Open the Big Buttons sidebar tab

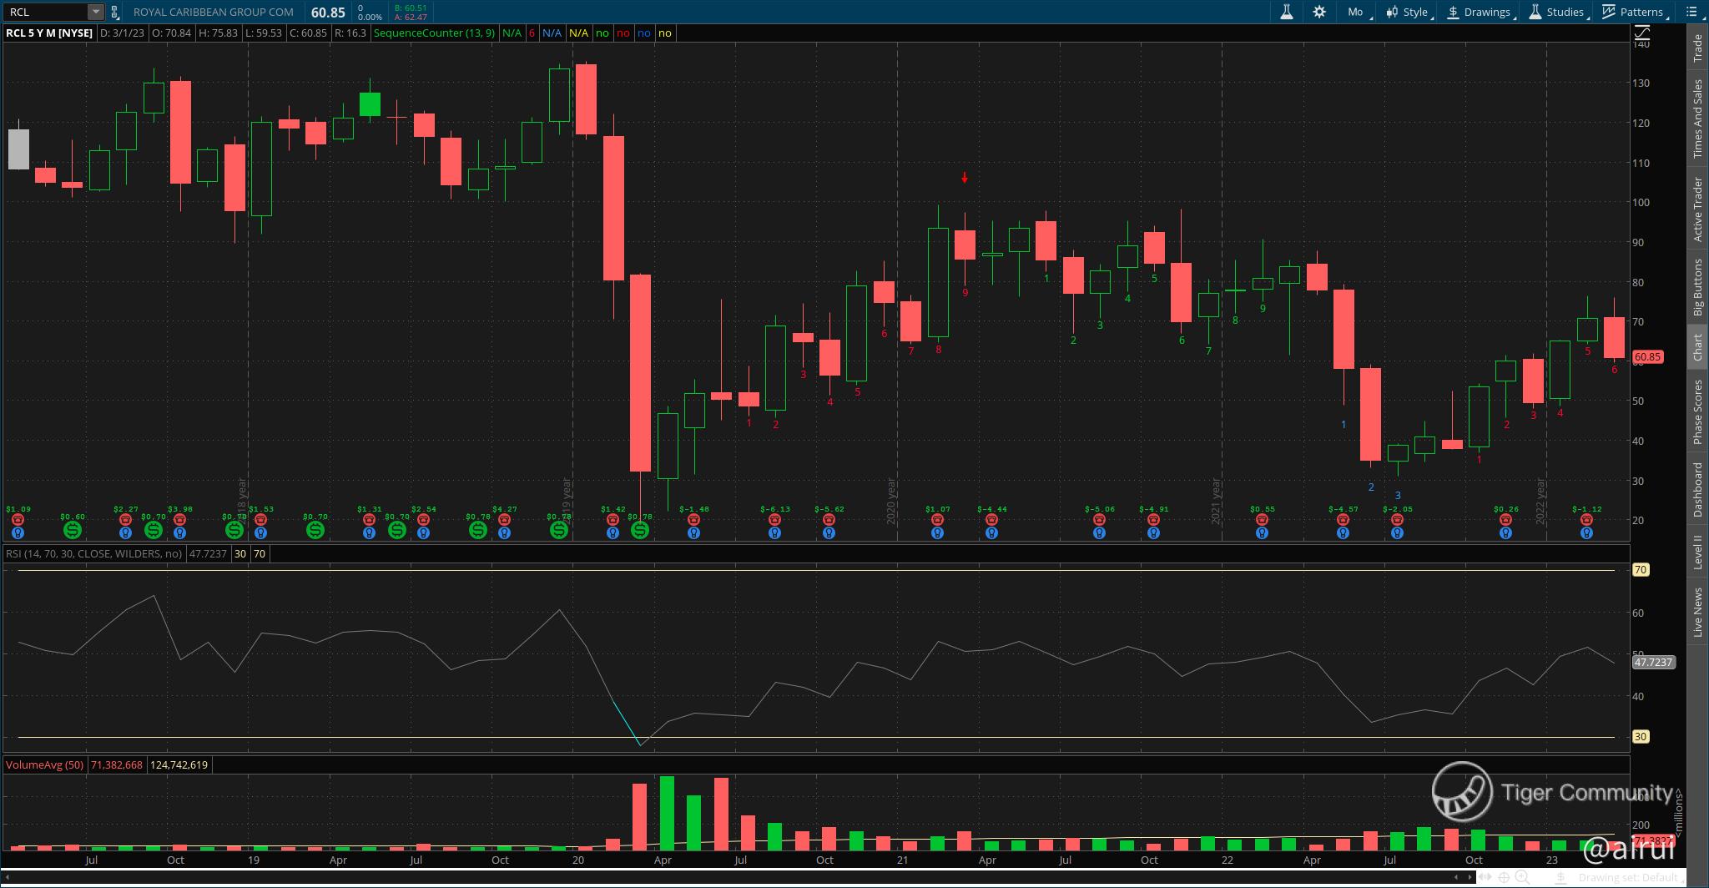[1697, 287]
